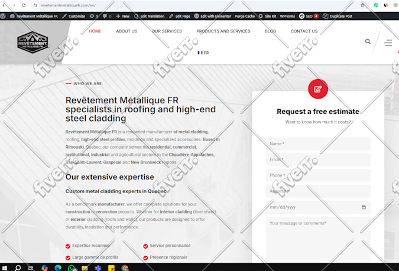Viewport: 399px width, 271px height.
Task: Open the yellow app icon left of Teams
Action: click(x=85, y=268)
